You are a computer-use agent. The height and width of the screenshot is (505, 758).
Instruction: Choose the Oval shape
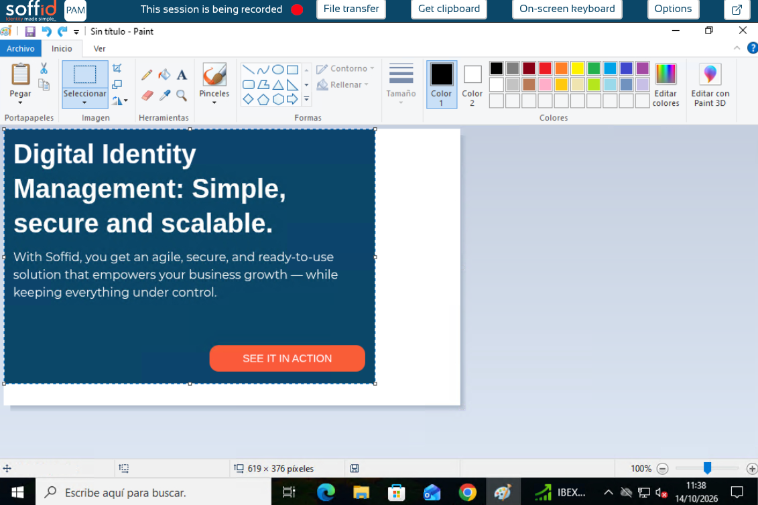click(278, 70)
